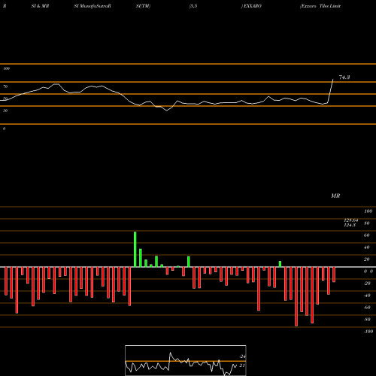Screen dimensions: 376x376
Task: Click the MR label above the bar chart
Action: [x=335, y=196]
